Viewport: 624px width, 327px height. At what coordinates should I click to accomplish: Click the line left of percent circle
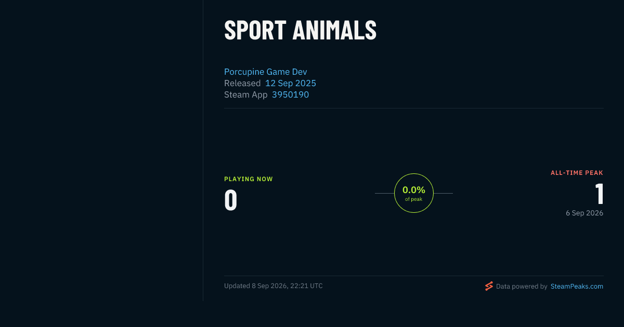pyautogui.click(x=384, y=193)
